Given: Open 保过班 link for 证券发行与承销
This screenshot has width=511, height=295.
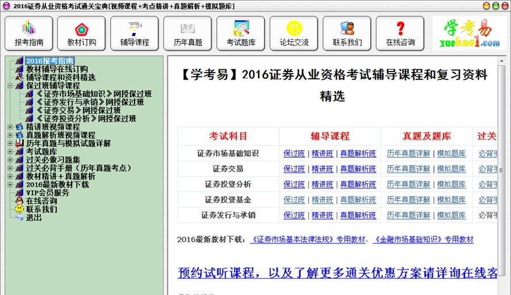Looking at the screenshot, I should 294,215.
